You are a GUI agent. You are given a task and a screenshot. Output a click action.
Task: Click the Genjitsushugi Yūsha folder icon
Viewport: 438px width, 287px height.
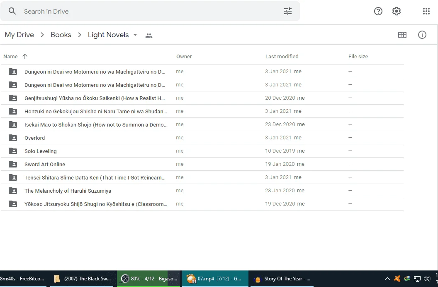click(x=13, y=98)
